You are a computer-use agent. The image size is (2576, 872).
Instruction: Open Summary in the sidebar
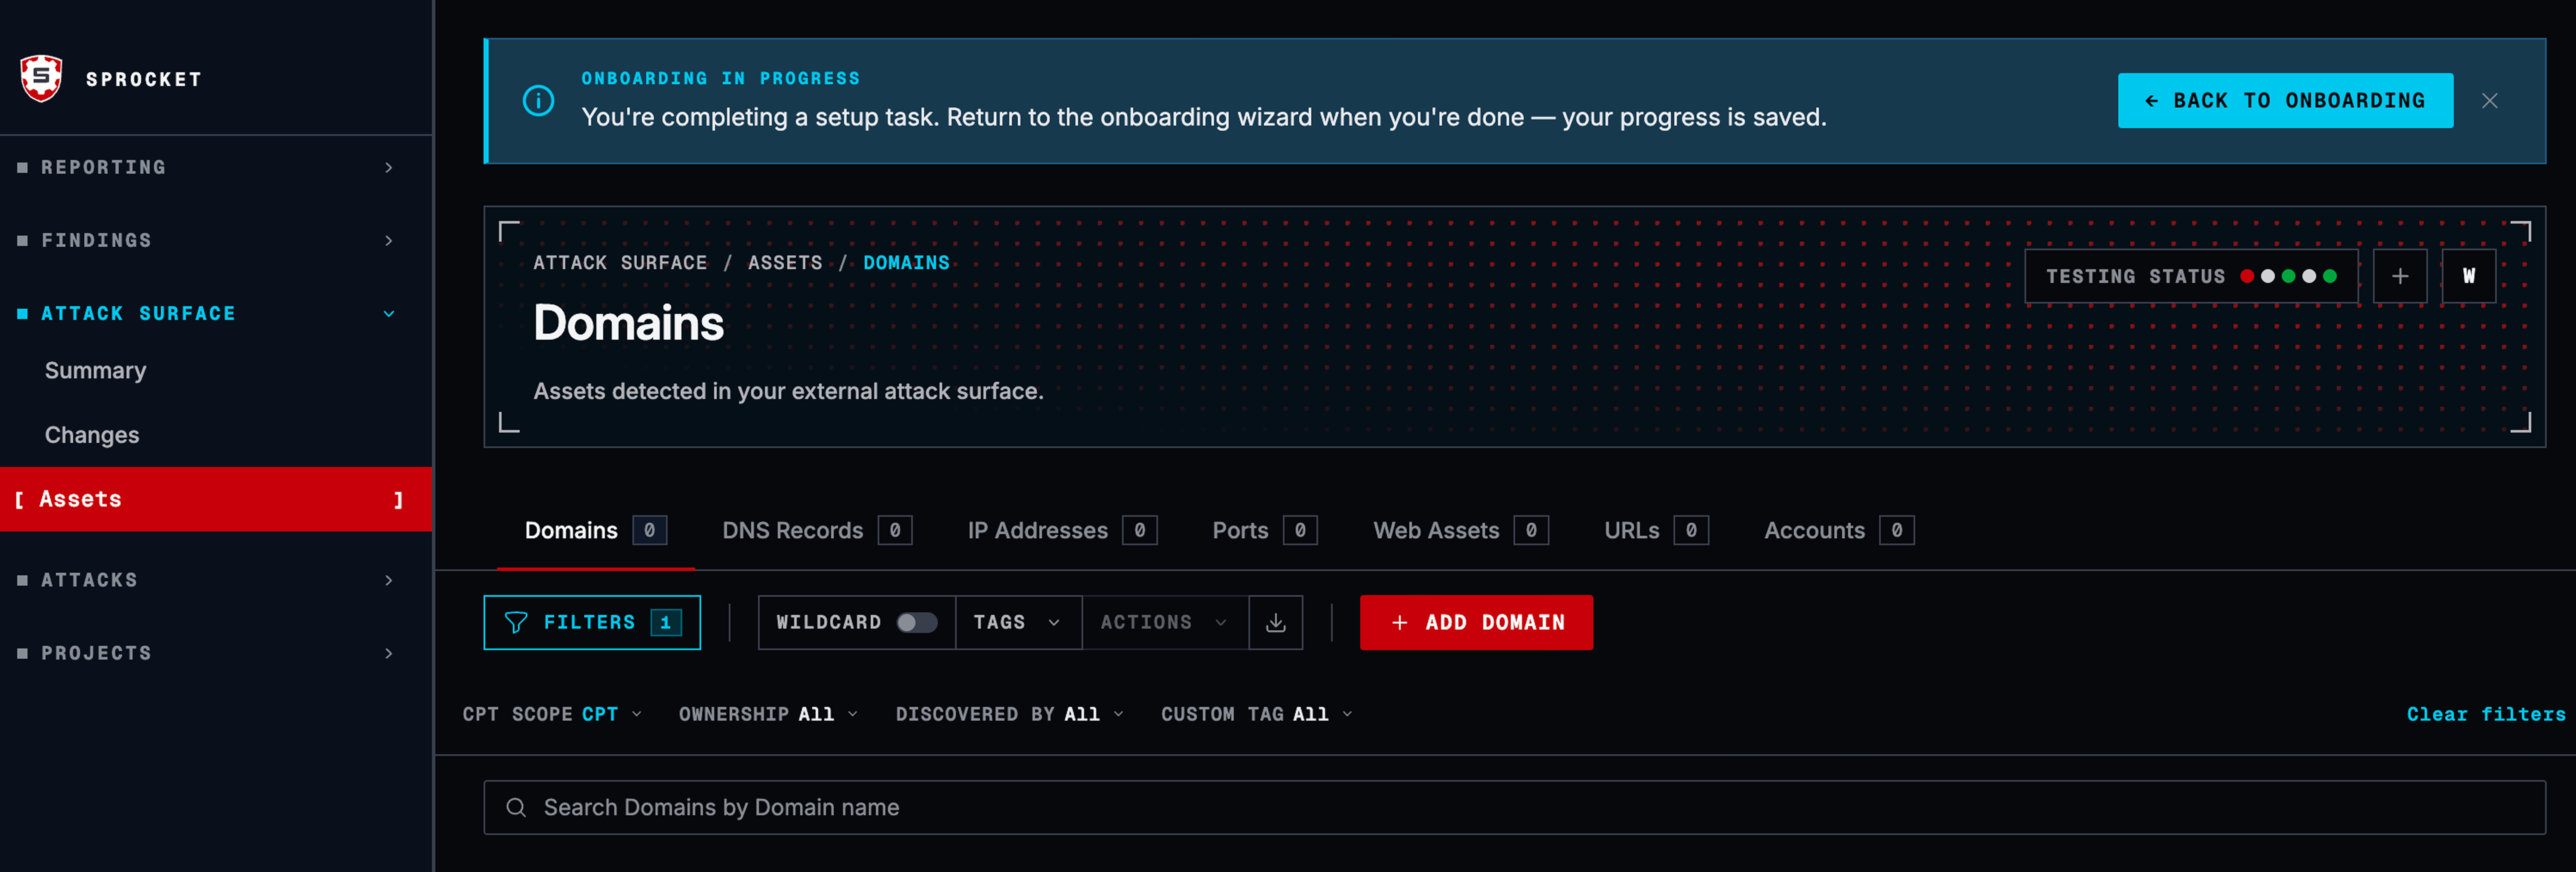pos(96,370)
